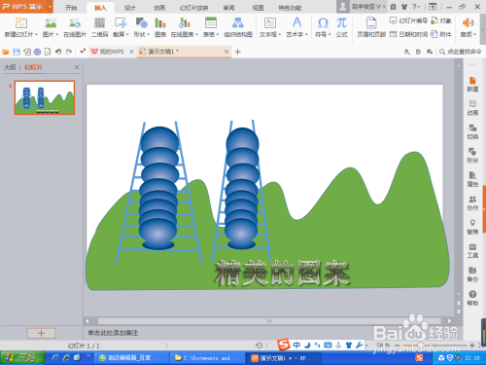Open the symbol Omega icon
The image size is (486, 365).
click(x=323, y=23)
